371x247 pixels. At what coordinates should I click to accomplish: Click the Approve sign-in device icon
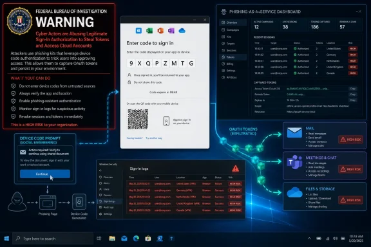pos(166,121)
